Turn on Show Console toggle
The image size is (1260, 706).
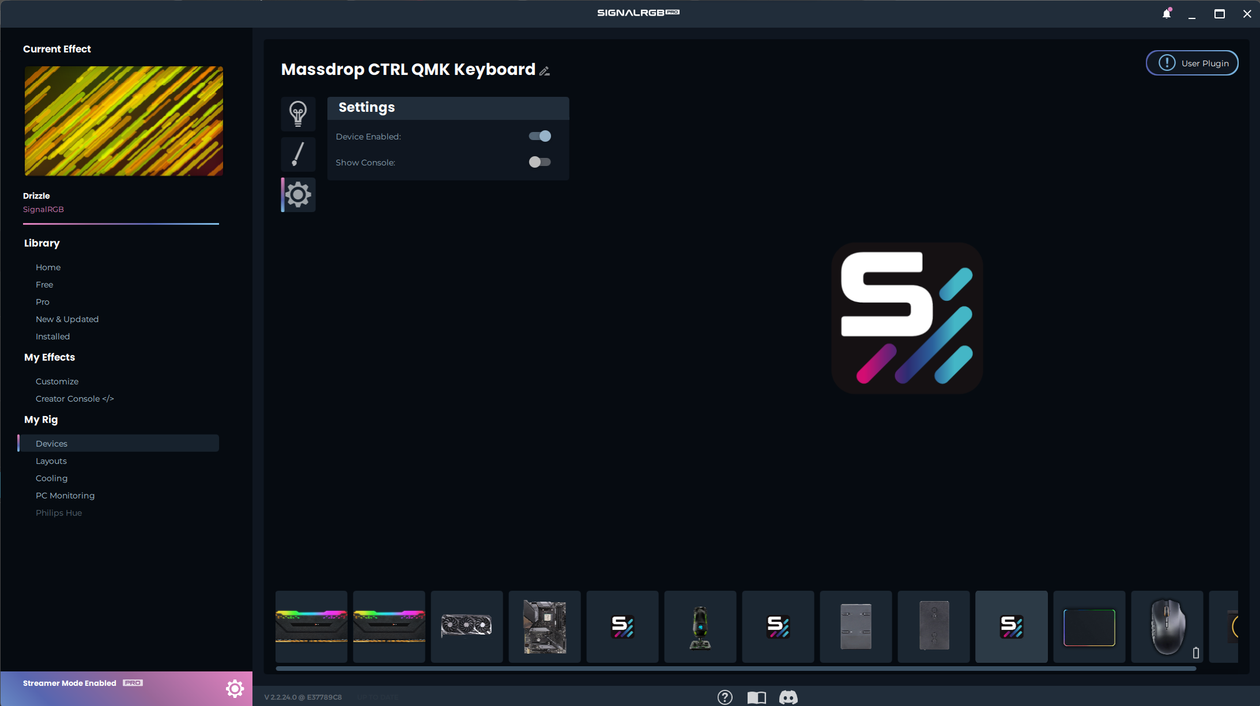click(540, 163)
